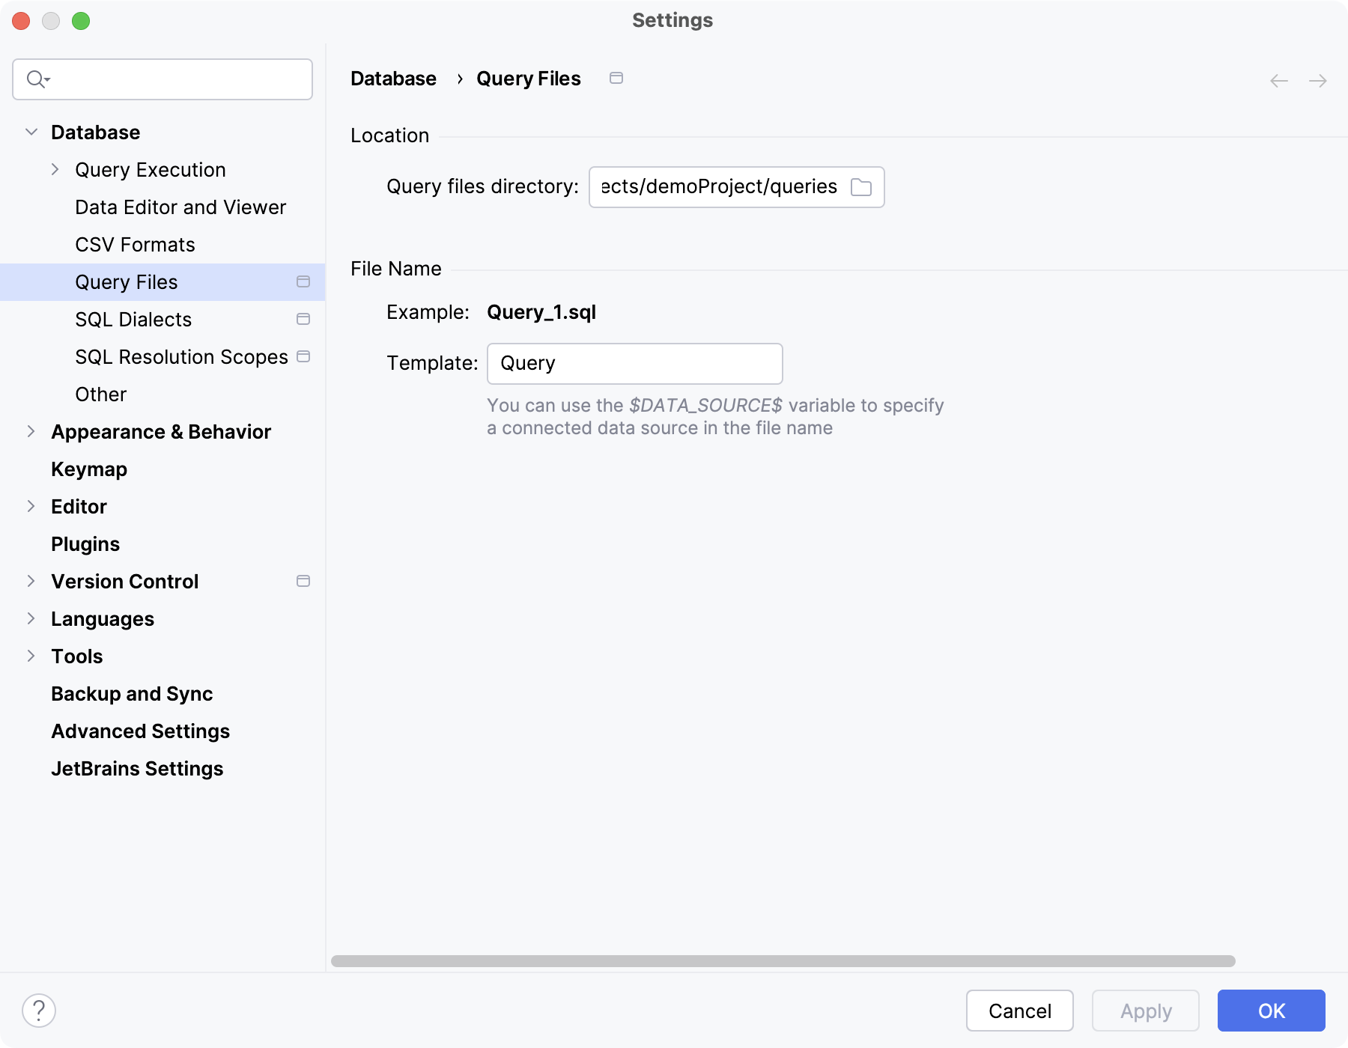Collapse the Database tree section
The image size is (1348, 1048).
[x=31, y=132]
